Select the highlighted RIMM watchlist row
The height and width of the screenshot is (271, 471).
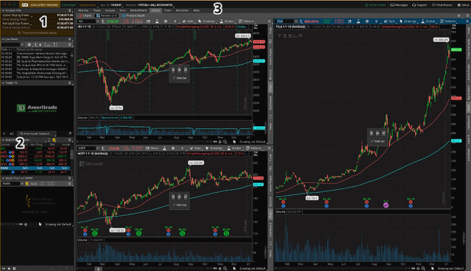[x=36, y=168]
